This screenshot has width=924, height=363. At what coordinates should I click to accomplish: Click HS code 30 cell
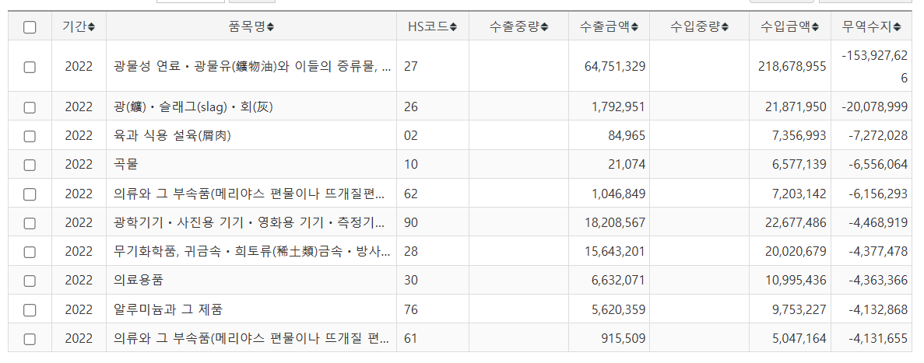[411, 281]
